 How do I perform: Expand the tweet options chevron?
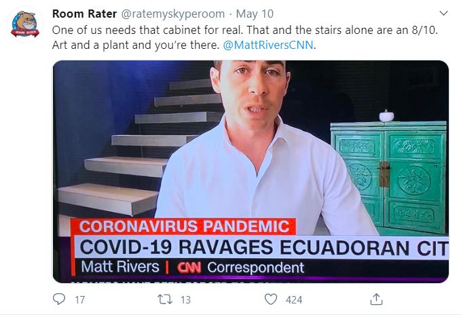[x=443, y=13]
